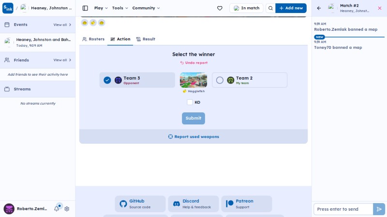387x217 pixels.
Task: Click the first coin emoji icon
Action: click(85, 23)
